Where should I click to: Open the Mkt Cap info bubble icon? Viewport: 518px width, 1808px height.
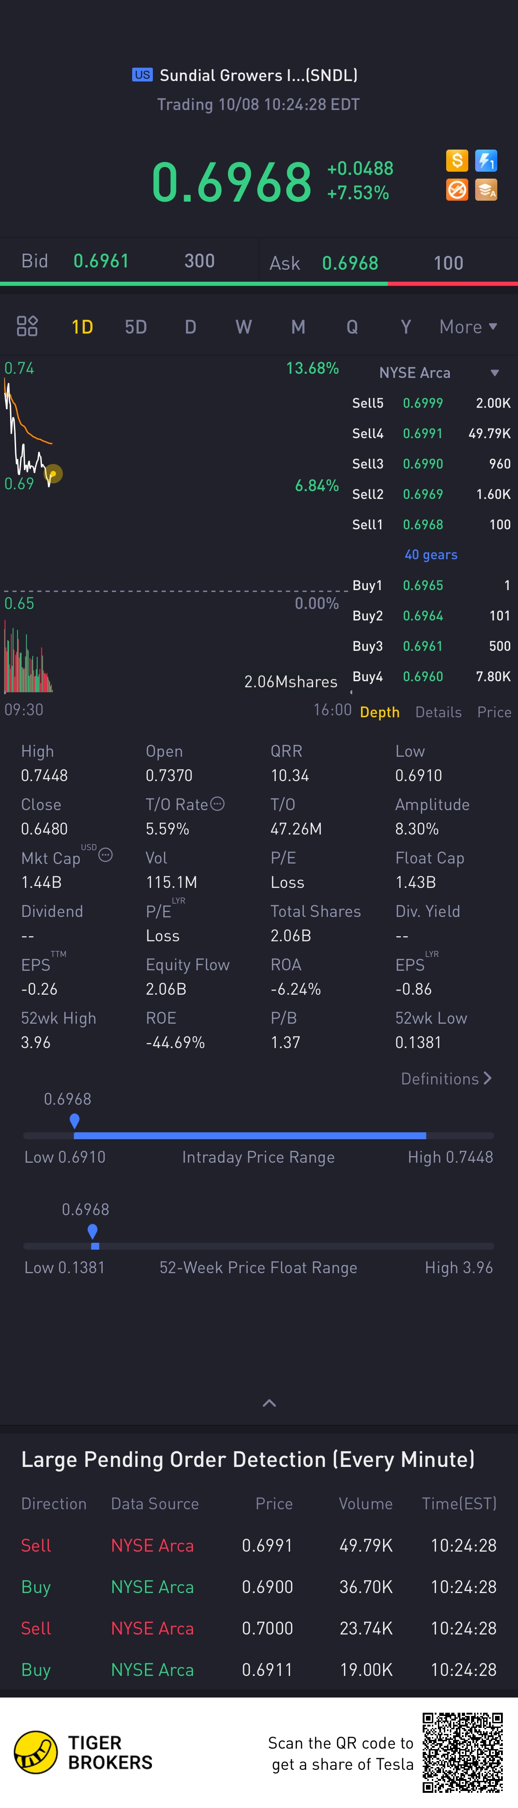pyautogui.click(x=105, y=854)
